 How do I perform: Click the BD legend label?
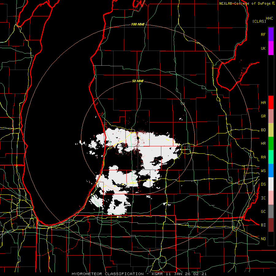click(263, 130)
